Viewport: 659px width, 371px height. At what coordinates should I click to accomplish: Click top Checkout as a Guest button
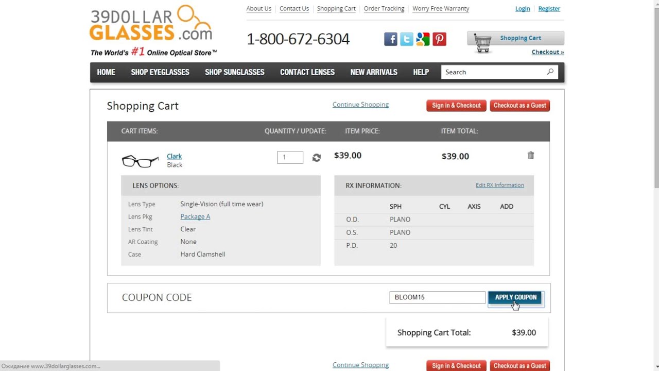point(520,106)
